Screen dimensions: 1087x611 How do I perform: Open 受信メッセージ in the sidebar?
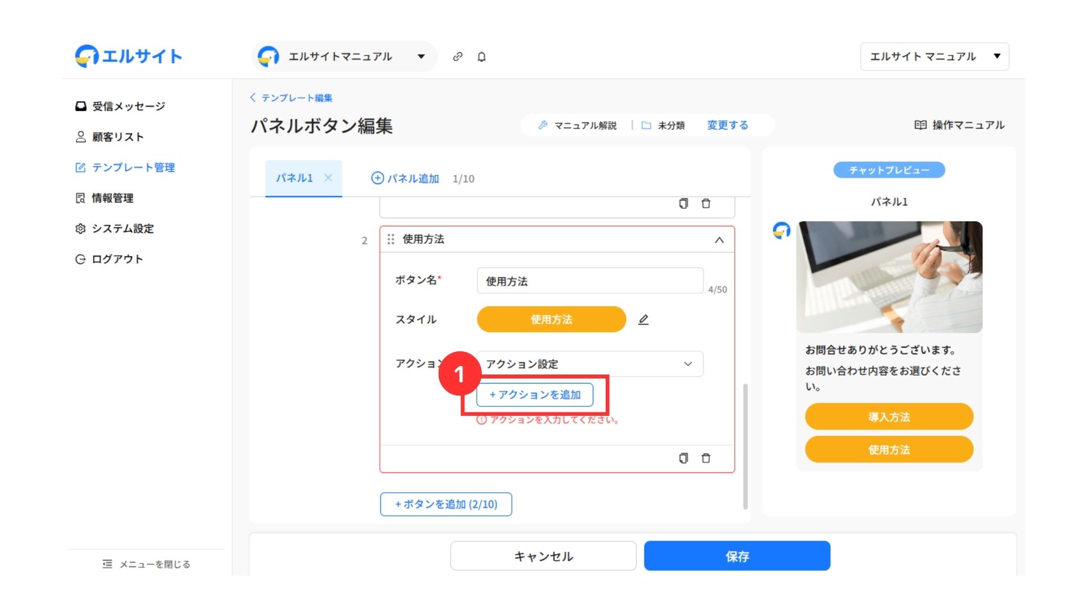pos(128,106)
